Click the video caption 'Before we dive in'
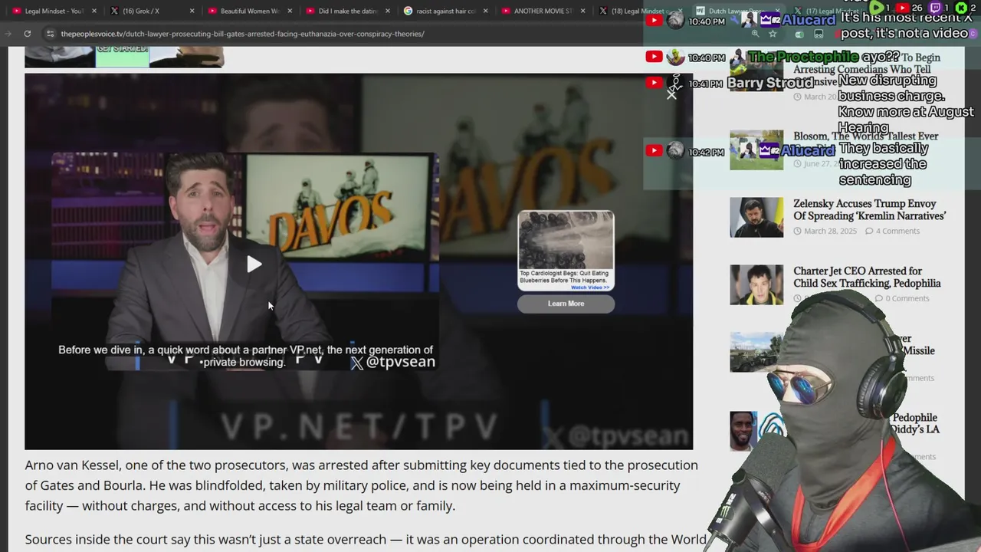 (245, 356)
